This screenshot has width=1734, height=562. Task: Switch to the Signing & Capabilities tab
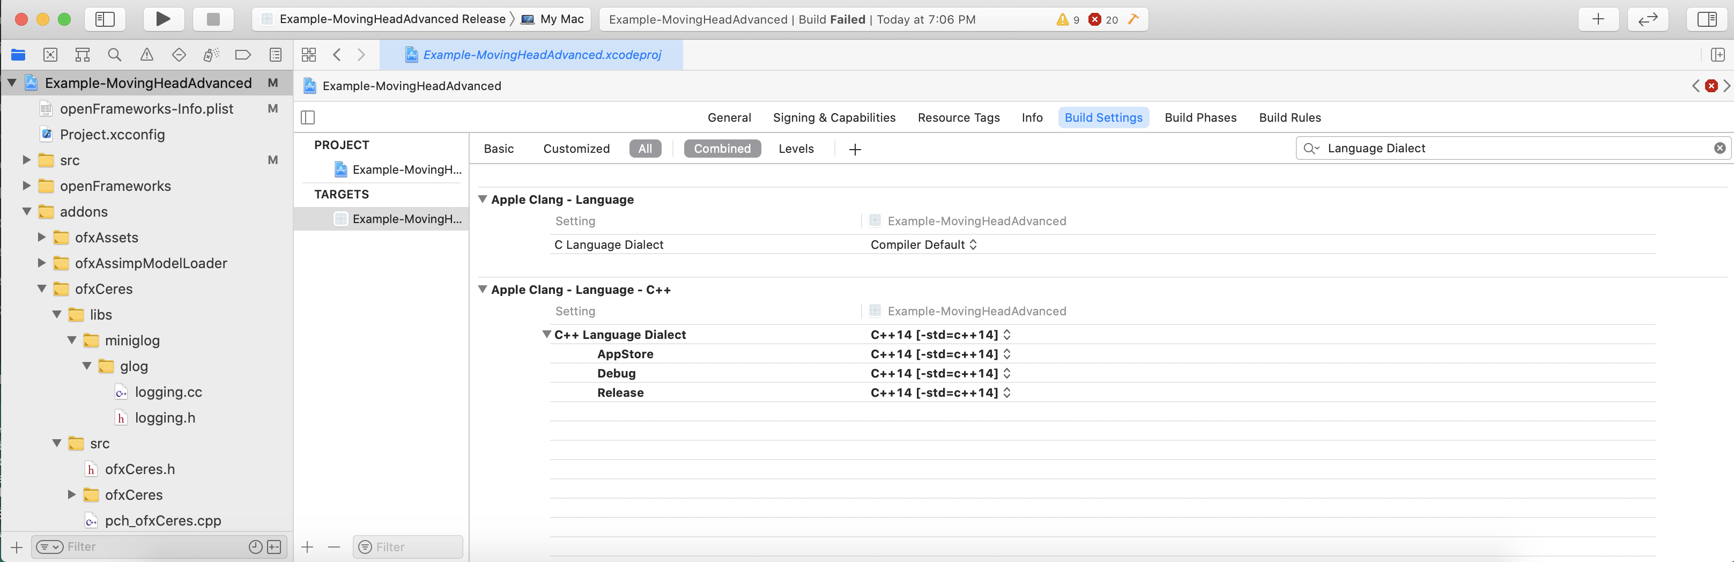[x=834, y=117]
